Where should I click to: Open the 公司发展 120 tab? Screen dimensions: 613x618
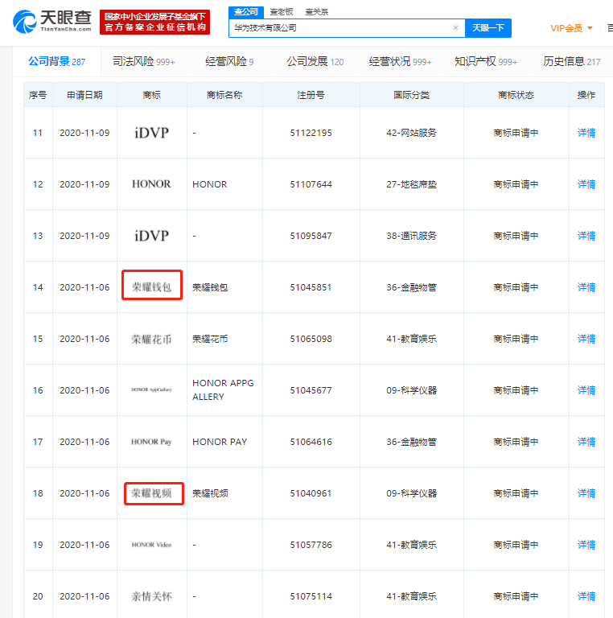click(315, 61)
